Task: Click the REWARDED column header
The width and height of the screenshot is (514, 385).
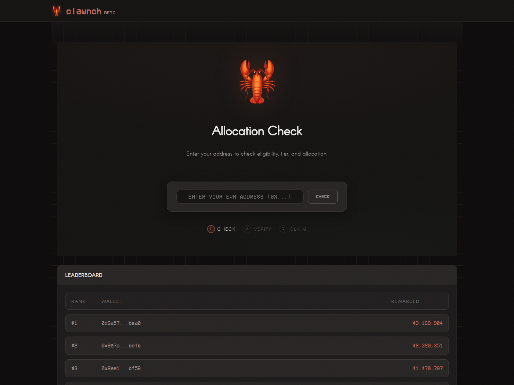Action: point(405,301)
